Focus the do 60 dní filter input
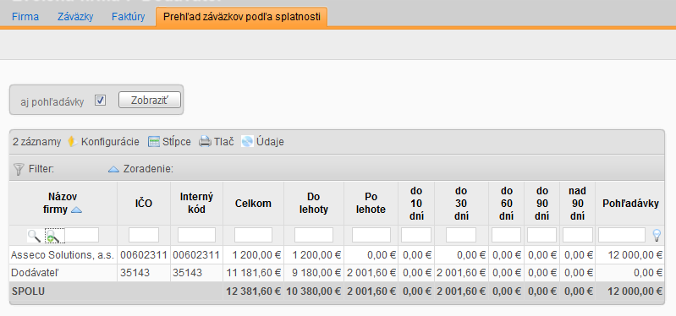The height and width of the screenshot is (316, 676). (x=506, y=235)
